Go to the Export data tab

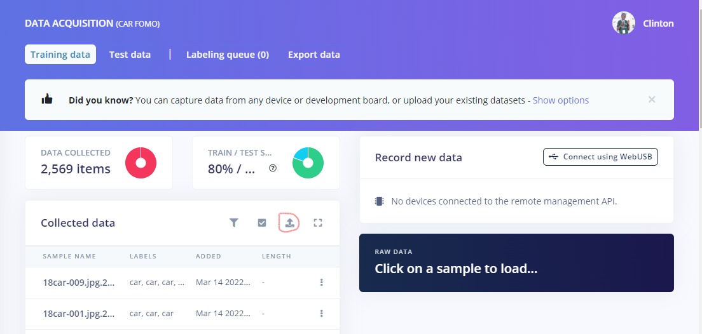pyautogui.click(x=314, y=55)
